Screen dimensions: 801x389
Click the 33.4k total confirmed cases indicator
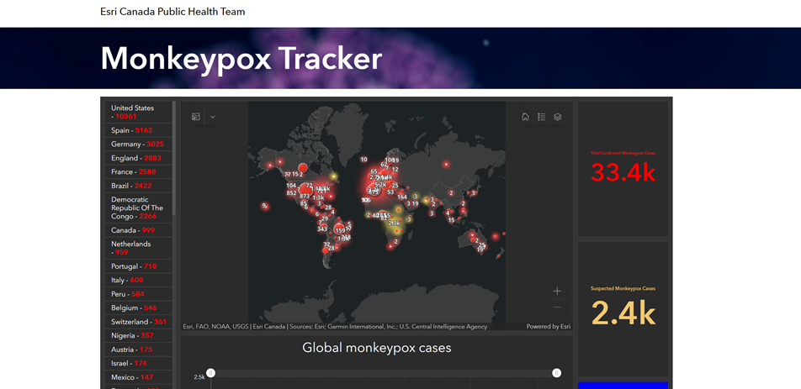click(623, 172)
